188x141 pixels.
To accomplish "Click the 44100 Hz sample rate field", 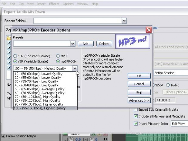I will pyautogui.click(x=165, y=100).
